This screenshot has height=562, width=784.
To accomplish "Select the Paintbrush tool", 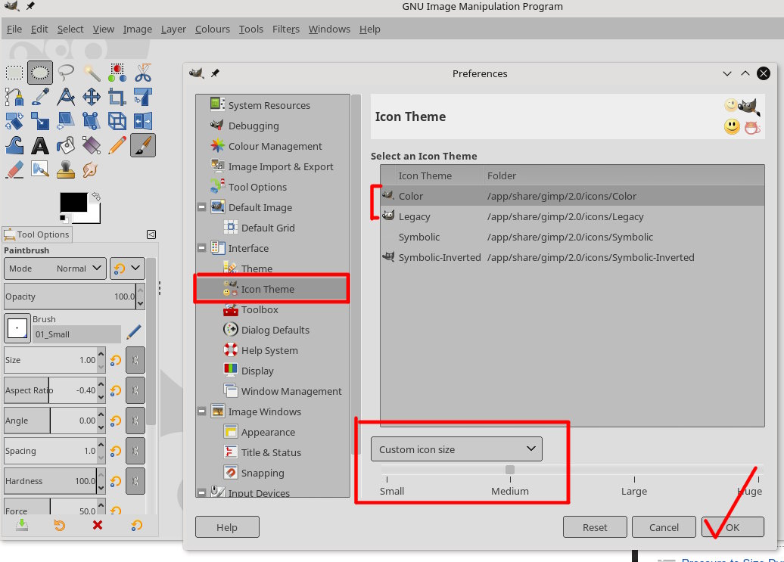I will click(x=143, y=145).
